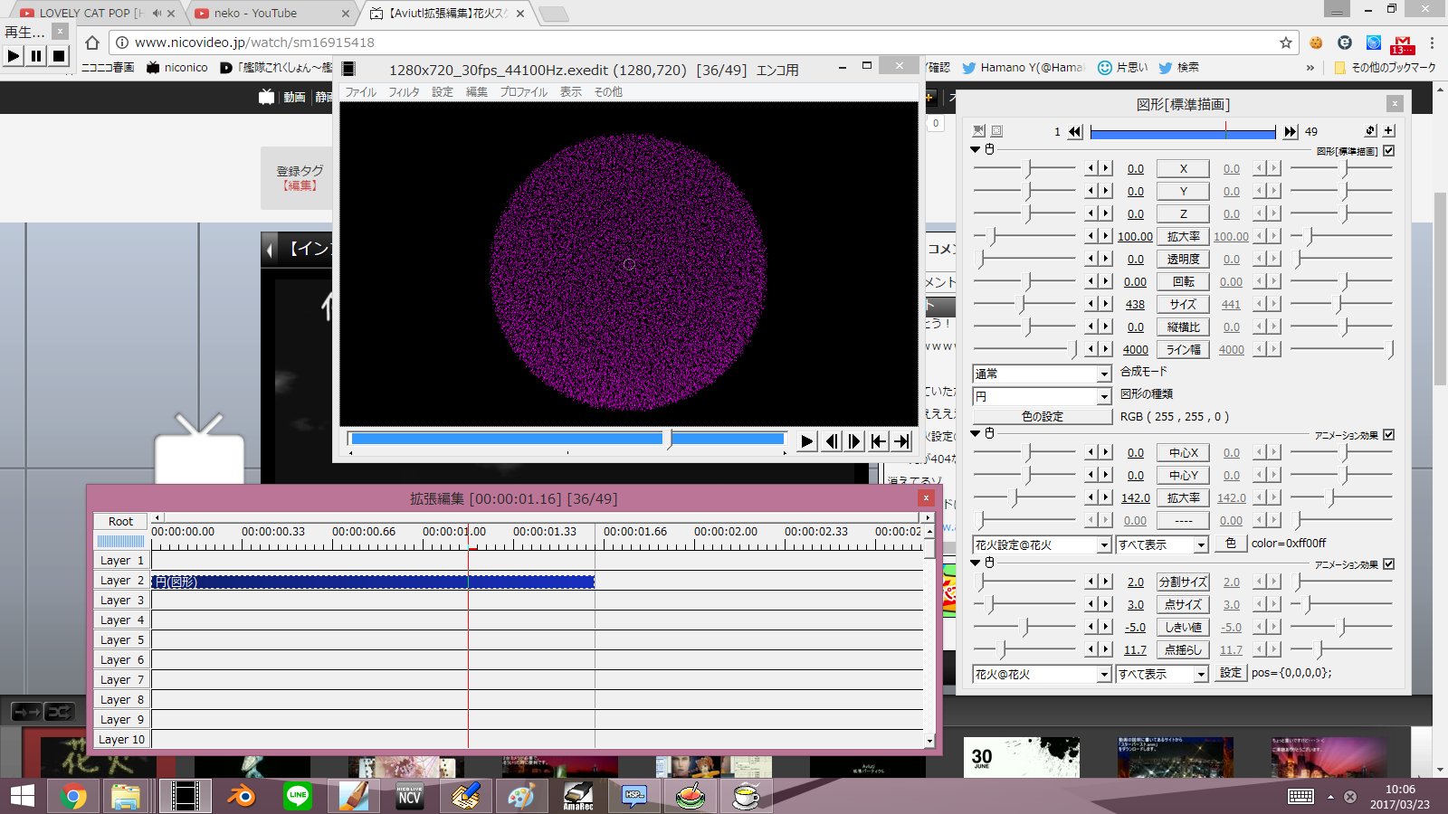1448x814 pixels.
Task: Open Google Chrome from the taskbar
Action: pyautogui.click(x=73, y=796)
